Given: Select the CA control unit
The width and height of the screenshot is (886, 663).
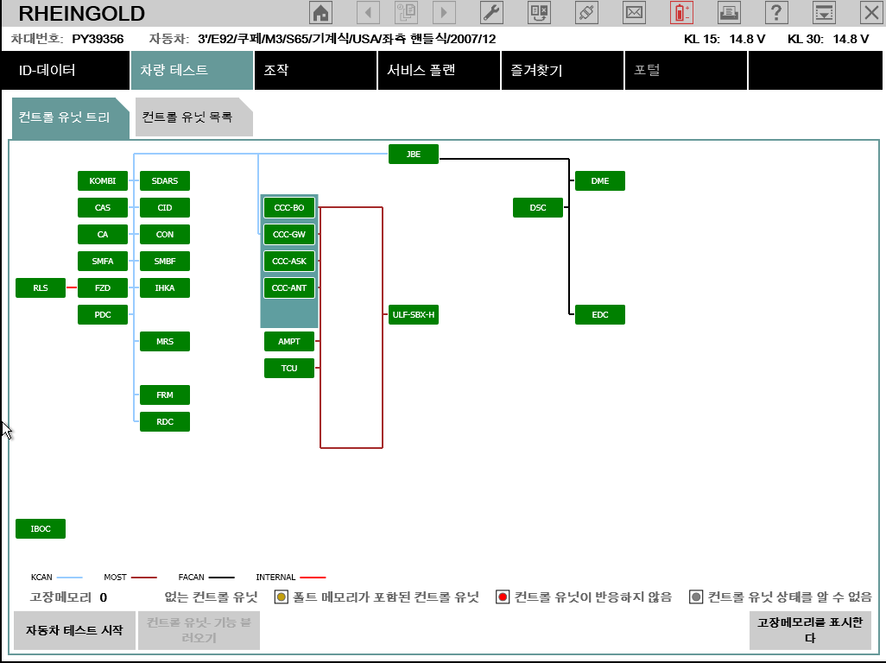Looking at the screenshot, I should click(x=103, y=234).
